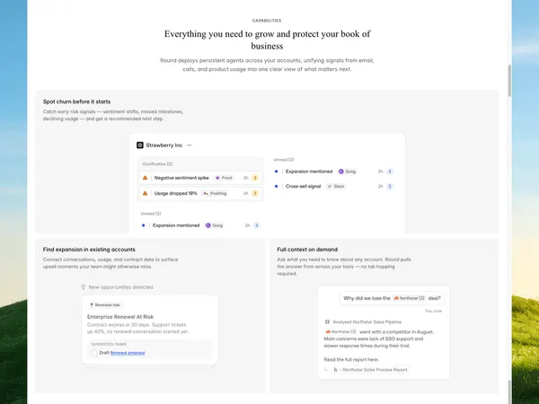
Task: Open the Negative sentiment spike item
Action: coord(200,178)
